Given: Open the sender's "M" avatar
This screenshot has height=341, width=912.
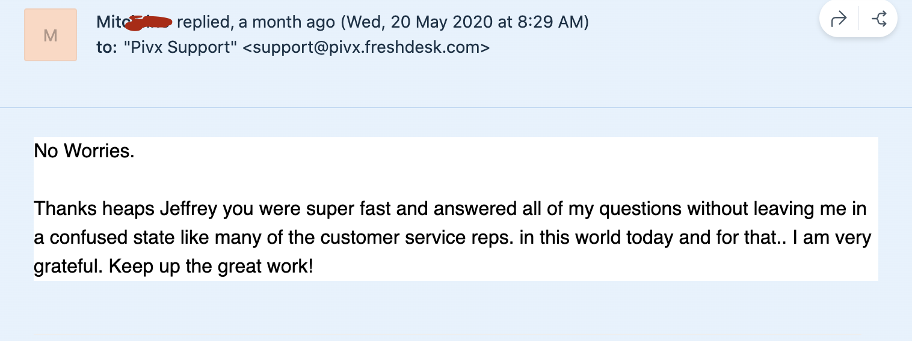Looking at the screenshot, I should coord(51,35).
